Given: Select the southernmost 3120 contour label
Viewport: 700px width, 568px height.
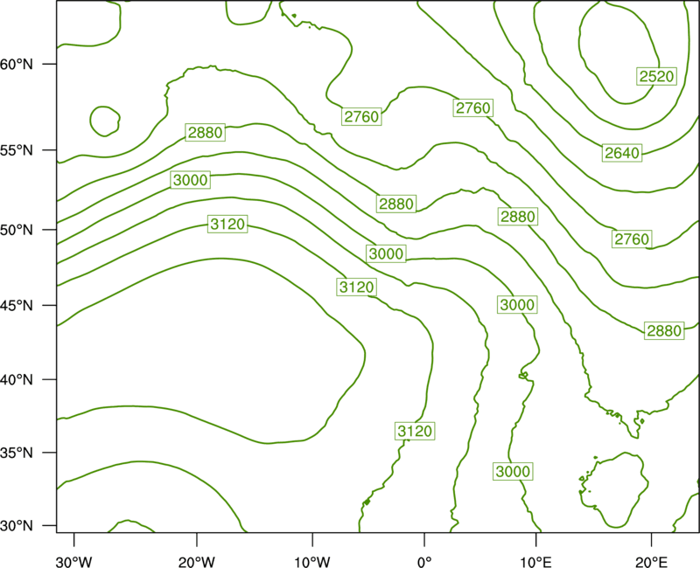Looking at the screenshot, I should [x=415, y=431].
